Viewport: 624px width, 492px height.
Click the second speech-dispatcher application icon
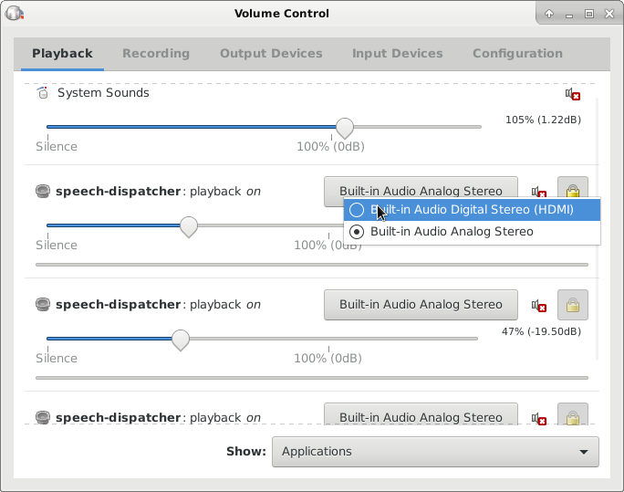[x=43, y=305]
